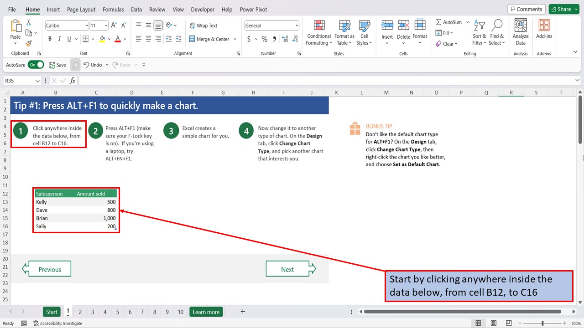Open Conditional Formatting options

pos(318,32)
